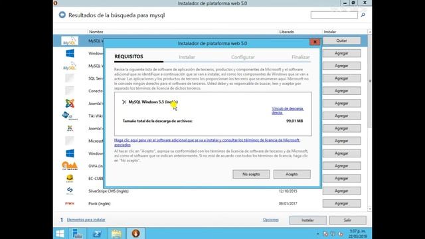Click Agregar for Piwik (Inglés)
The height and width of the screenshot is (239, 425).
pyautogui.click(x=341, y=203)
